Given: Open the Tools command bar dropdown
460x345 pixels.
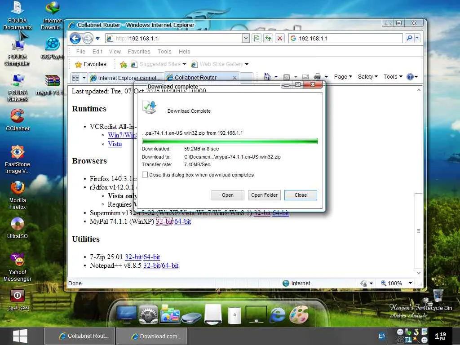Looking at the screenshot, I should (x=393, y=76).
